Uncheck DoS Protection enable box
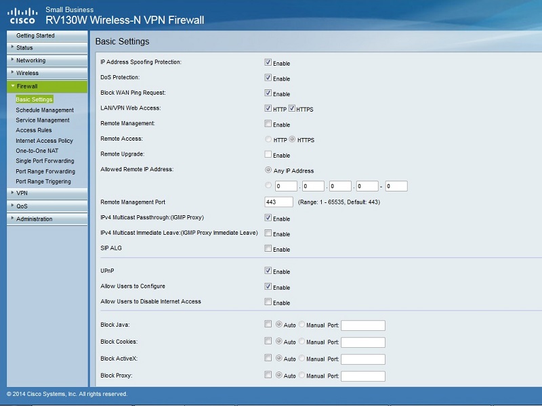Viewport: 542px width, 406px height. [x=268, y=78]
